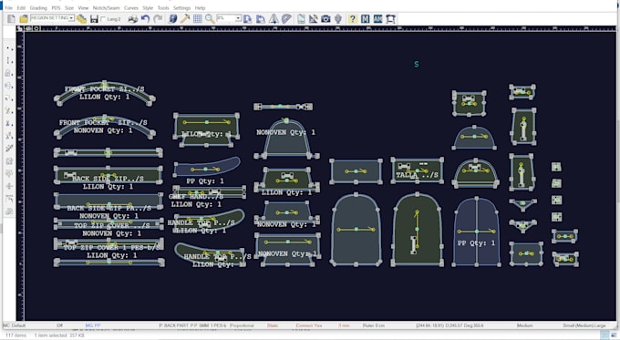Click the second icon after zoom dropdown
Screen dimensions: 620x340
261,18
